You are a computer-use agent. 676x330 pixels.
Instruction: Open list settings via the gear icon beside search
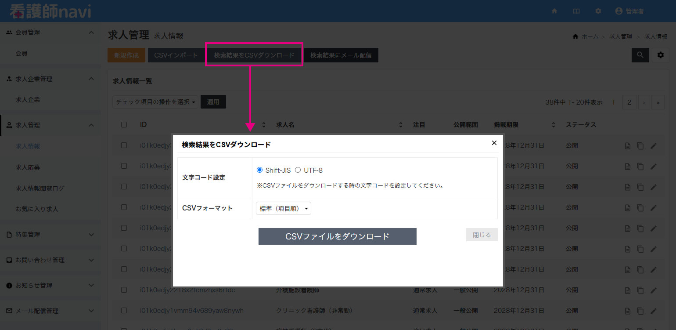(661, 55)
